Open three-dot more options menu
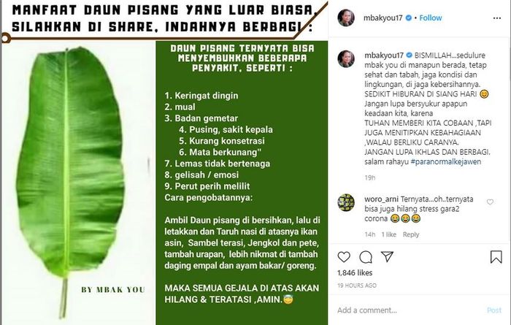The height and width of the screenshot is (325, 511). [497, 18]
